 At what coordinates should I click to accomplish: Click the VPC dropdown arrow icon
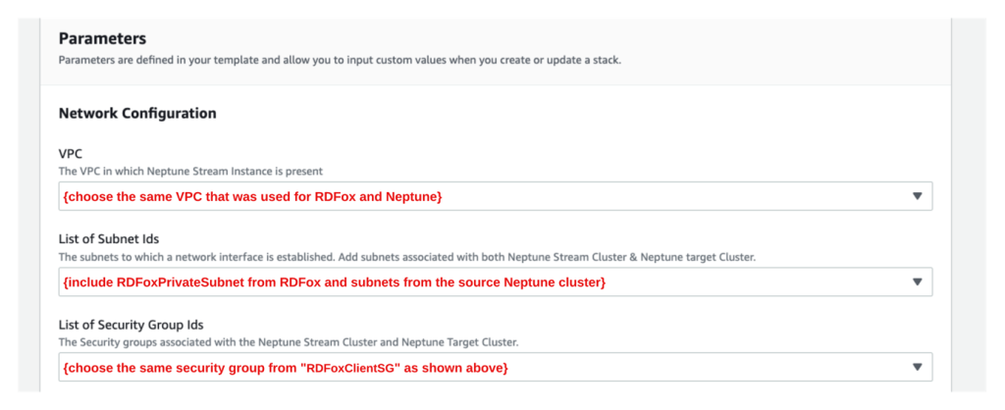[918, 197]
